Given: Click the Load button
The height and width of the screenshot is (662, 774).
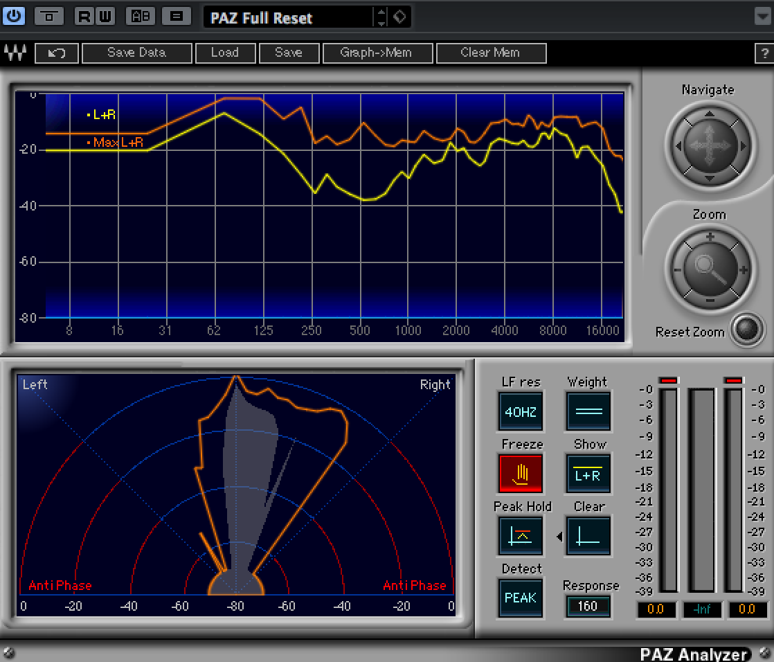Looking at the screenshot, I should tap(224, 53).
